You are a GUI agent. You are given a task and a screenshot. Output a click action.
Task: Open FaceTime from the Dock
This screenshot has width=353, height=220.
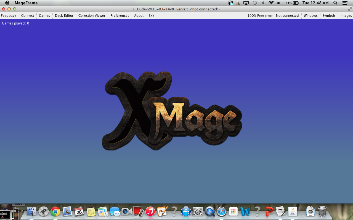tap(127, 211)
